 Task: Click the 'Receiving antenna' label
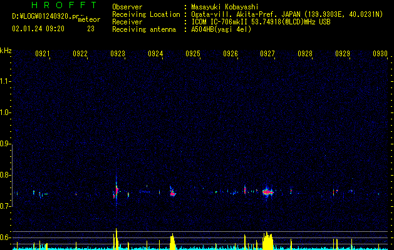coord(144,29)
